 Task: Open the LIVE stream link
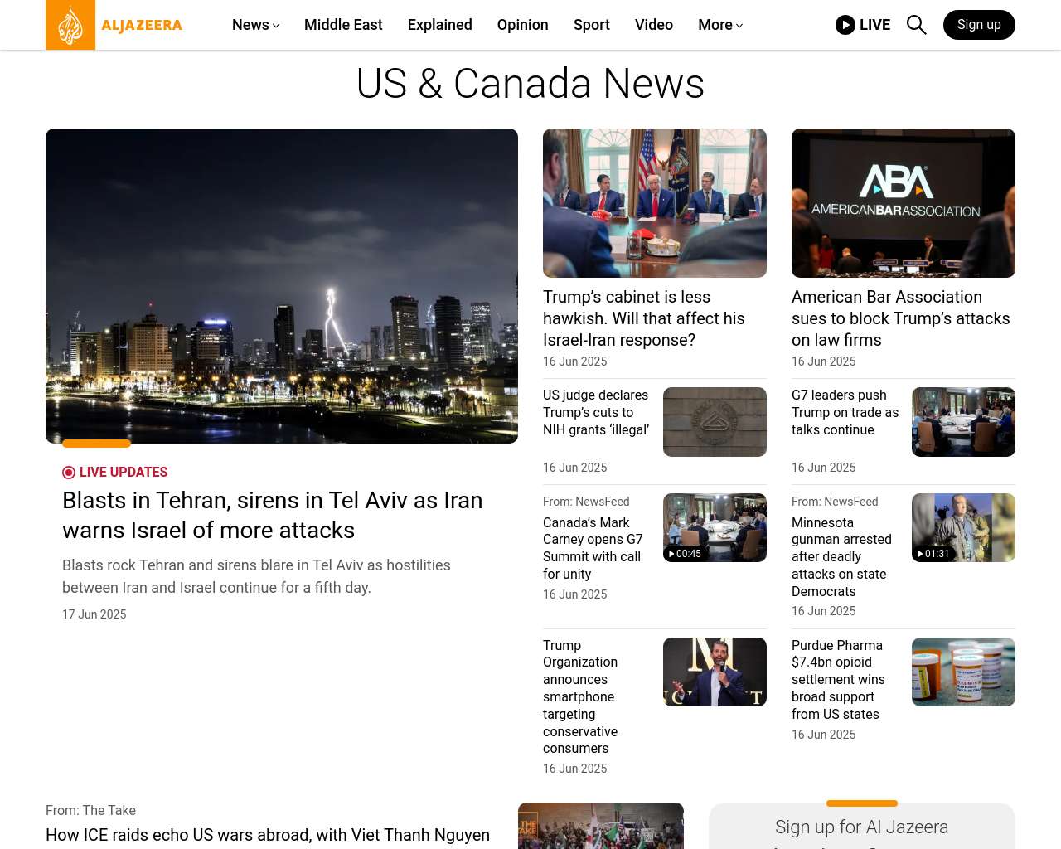pyautogui.click(x=863, y=25)
